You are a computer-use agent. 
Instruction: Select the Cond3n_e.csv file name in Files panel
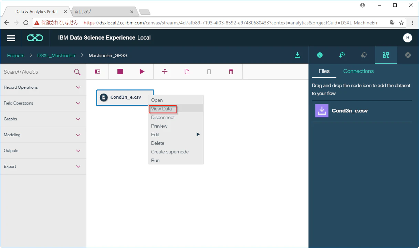(x=350, y=111)
